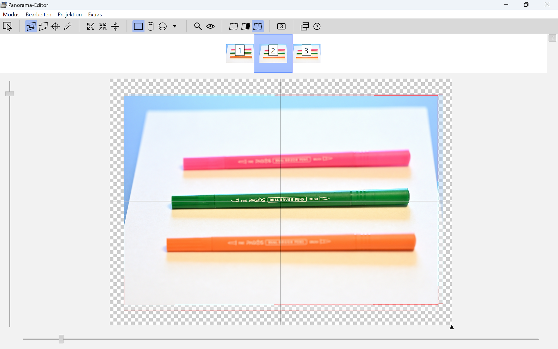Click the horizontal slider handle
This screenshot has width=558, height=349.
(x=61, y=339)
